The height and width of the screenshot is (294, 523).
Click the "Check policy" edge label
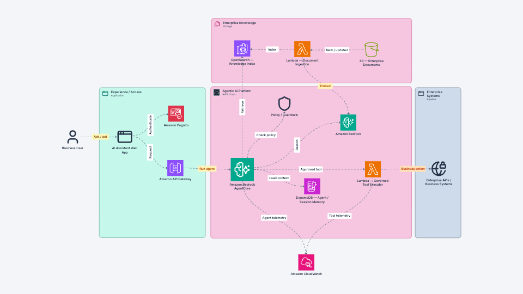pos(266,135)
